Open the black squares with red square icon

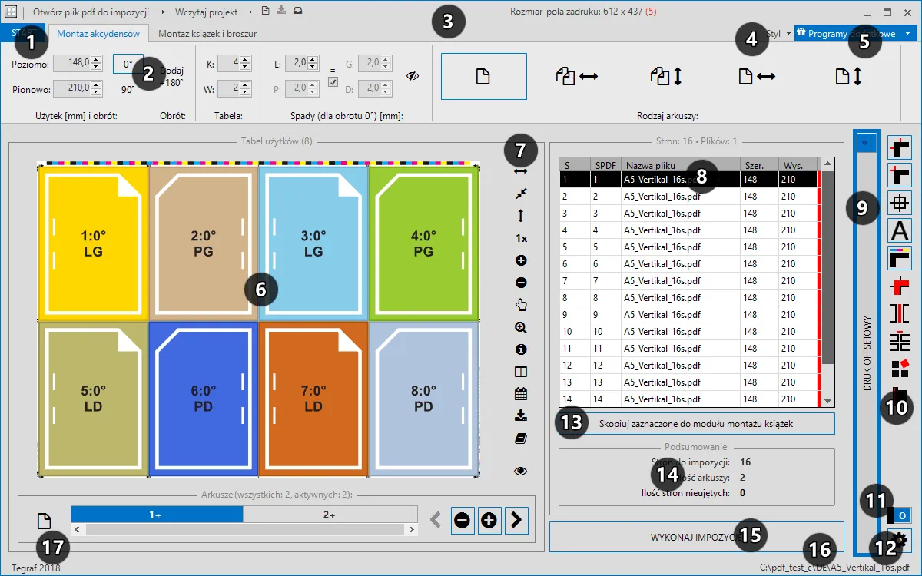click(900, 369)
